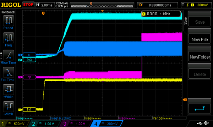Select the Freq measurement icon

9,38
